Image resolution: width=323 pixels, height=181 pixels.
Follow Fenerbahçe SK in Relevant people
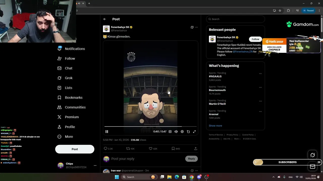pos(255,39)
